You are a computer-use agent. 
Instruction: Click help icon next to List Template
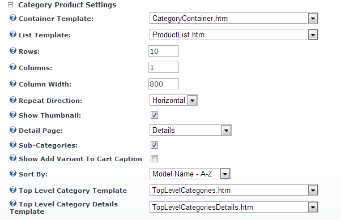(13, 34)
